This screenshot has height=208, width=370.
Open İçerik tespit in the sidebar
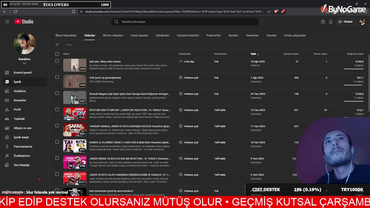pyautogui.click(x=24, y=137)
